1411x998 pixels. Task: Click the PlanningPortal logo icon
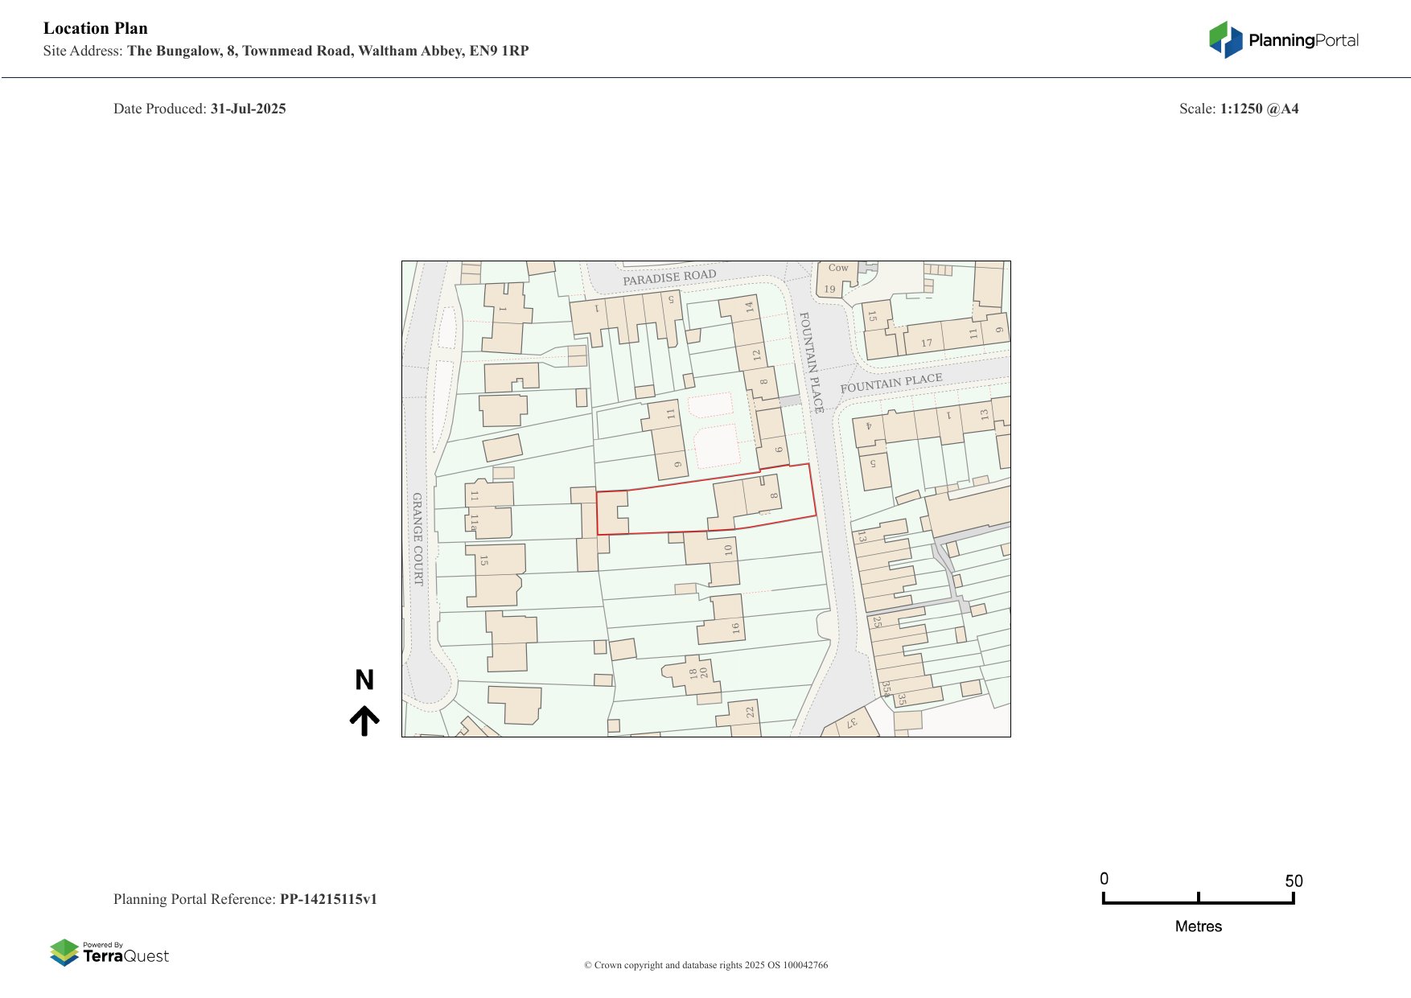pyautogui.click(x=1225, y=39)
